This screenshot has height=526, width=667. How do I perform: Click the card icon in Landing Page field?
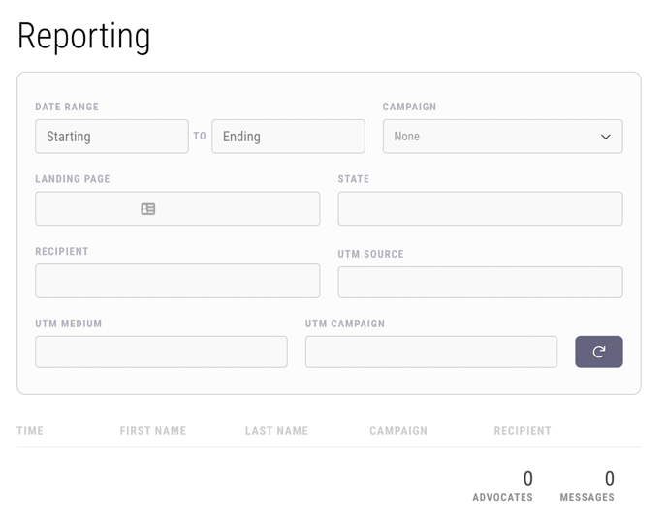point(148,209)
